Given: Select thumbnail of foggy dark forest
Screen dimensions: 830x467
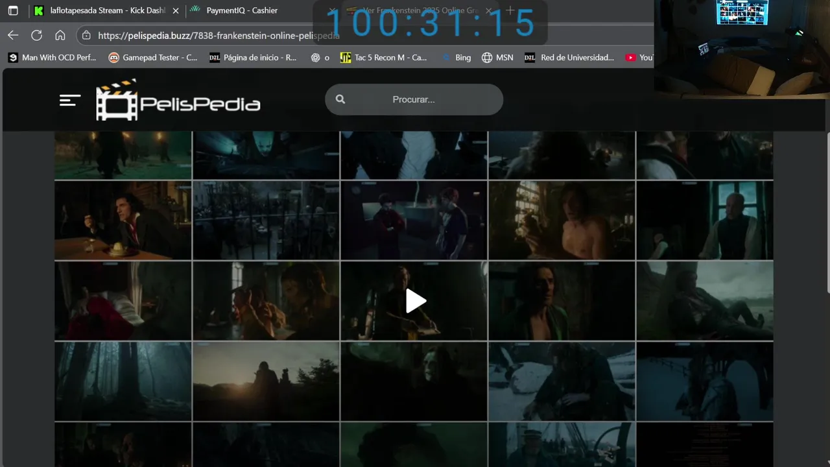Looking at the screenshot, I should click(x=123, y=381).
